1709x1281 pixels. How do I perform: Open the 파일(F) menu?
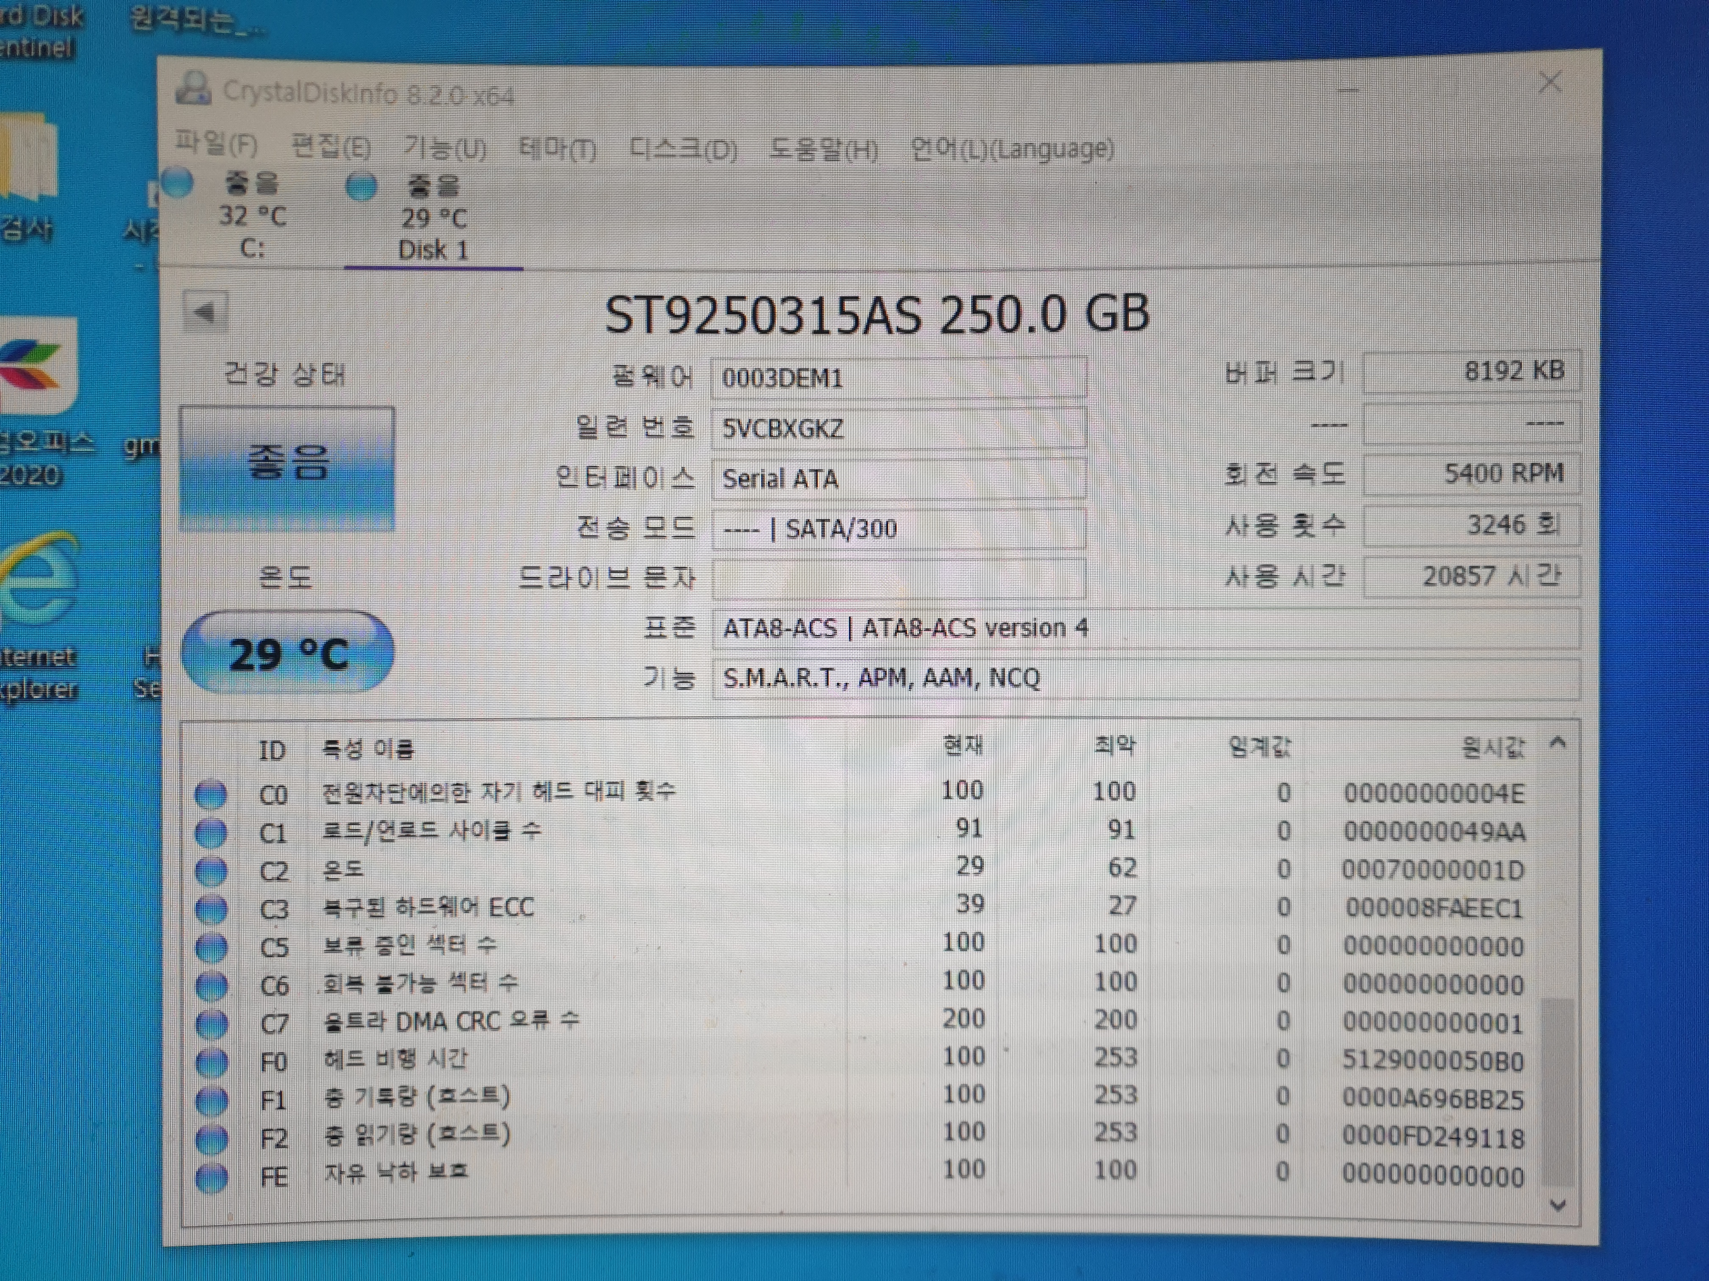[x=216, y=144]
